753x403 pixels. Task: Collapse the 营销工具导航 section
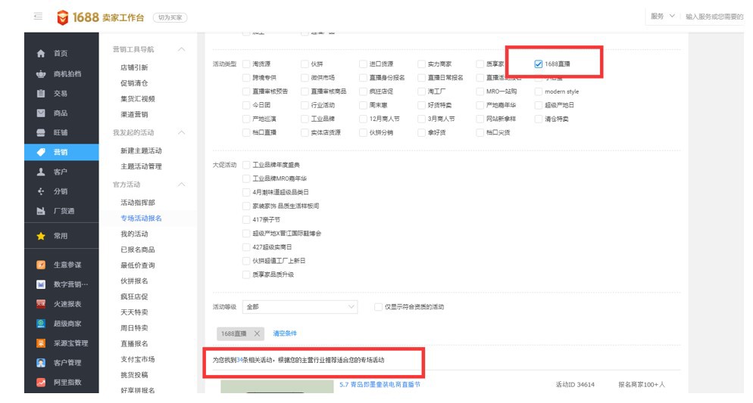pyautogui.click(x=181, y=50)
